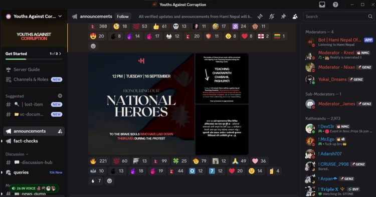Click Server Guide signpost icon

(x=9, y=69)
